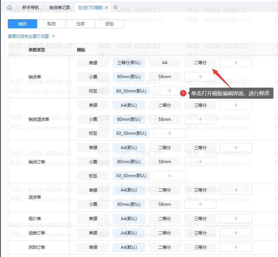The image size is (278, 257).
Task: Open 销货退货单 58mm 小票 template
Action: [165, 119]
